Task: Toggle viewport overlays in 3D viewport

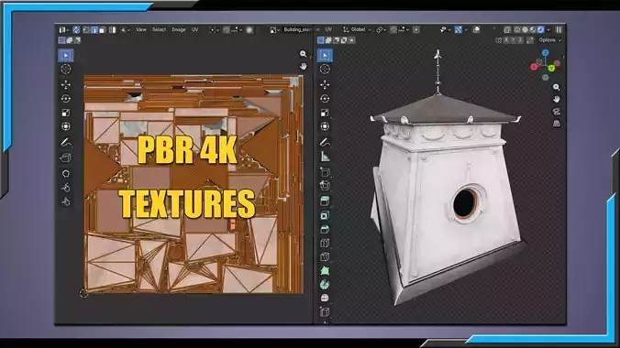Action: [x=477, y=29]
